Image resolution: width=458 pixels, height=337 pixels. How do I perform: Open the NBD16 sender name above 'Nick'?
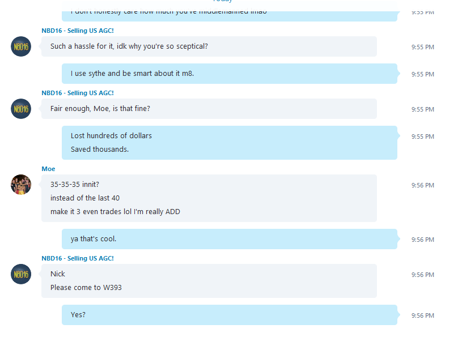78,258
